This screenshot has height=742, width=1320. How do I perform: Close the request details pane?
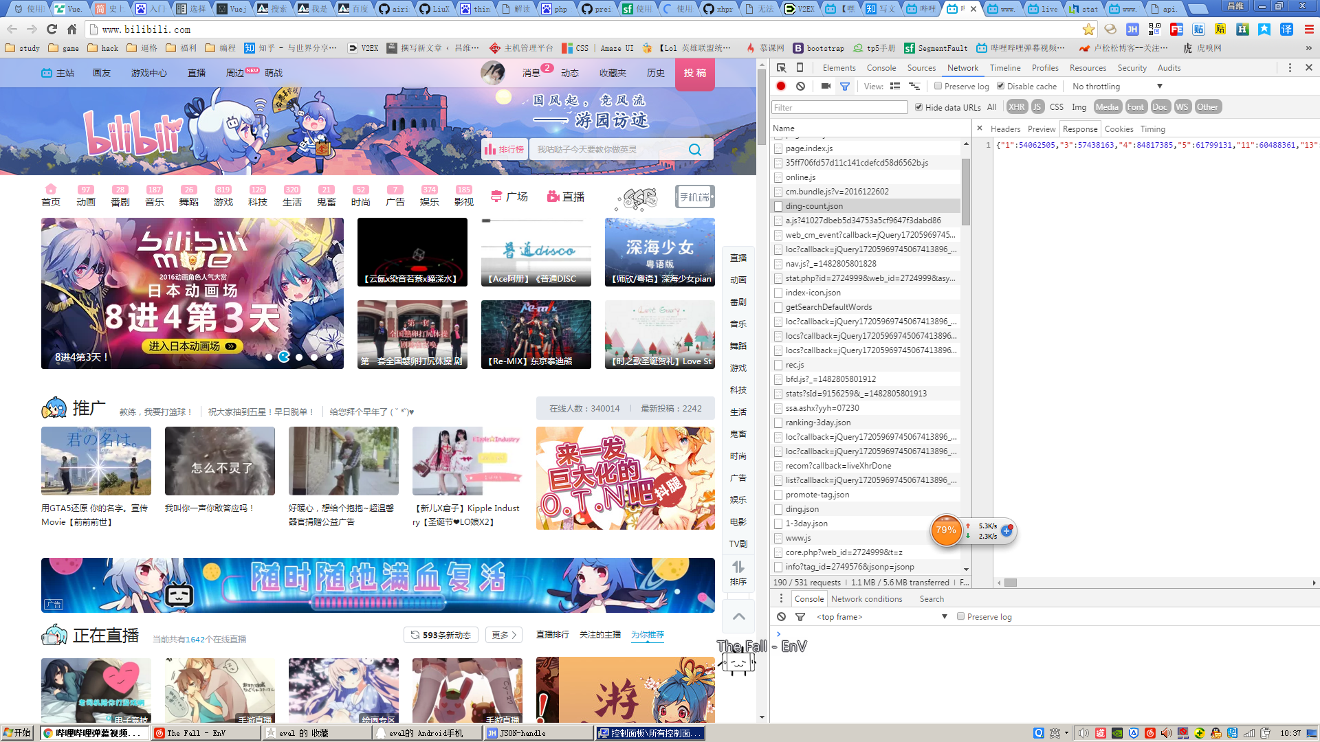(x=980, y=128)
